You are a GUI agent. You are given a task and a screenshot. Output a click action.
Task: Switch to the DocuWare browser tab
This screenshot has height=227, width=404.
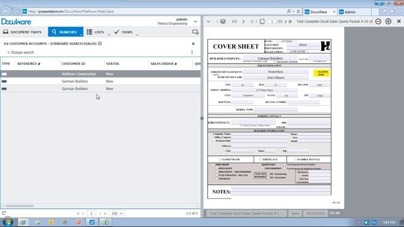[319, 12]
